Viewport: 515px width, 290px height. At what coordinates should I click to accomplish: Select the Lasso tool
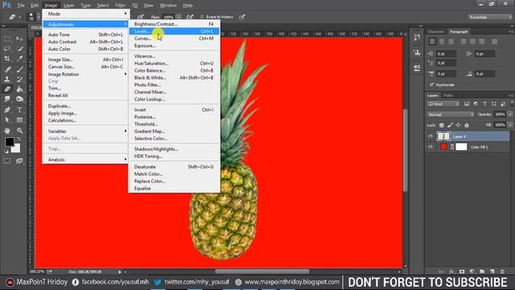pos(7,48)
